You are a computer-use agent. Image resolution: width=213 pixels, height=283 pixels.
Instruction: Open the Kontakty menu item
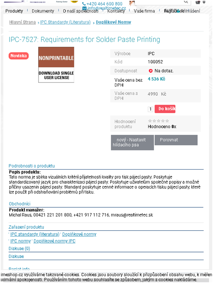pyautogui.click(x=116, y=11)
